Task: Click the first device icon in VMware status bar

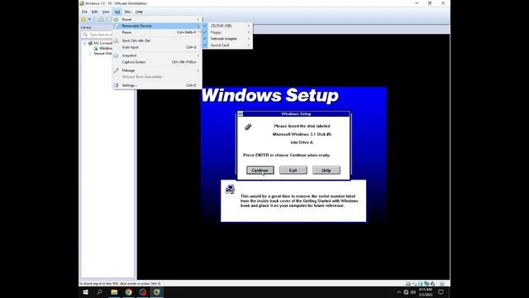Action: click(x=408, y=284)
